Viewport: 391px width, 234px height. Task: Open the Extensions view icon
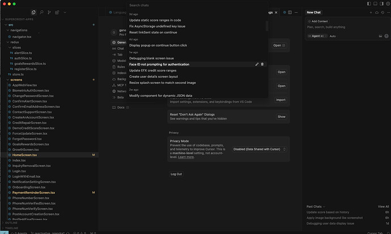point(57,12)
